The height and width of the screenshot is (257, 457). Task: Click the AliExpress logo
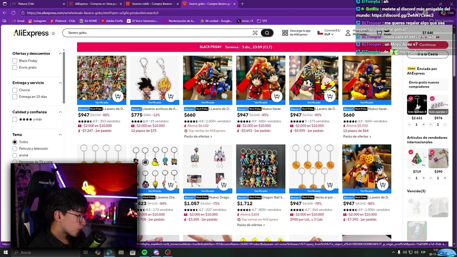click(x=31, y=33)
